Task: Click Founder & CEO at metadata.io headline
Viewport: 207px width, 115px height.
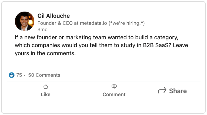Action: 72,23
